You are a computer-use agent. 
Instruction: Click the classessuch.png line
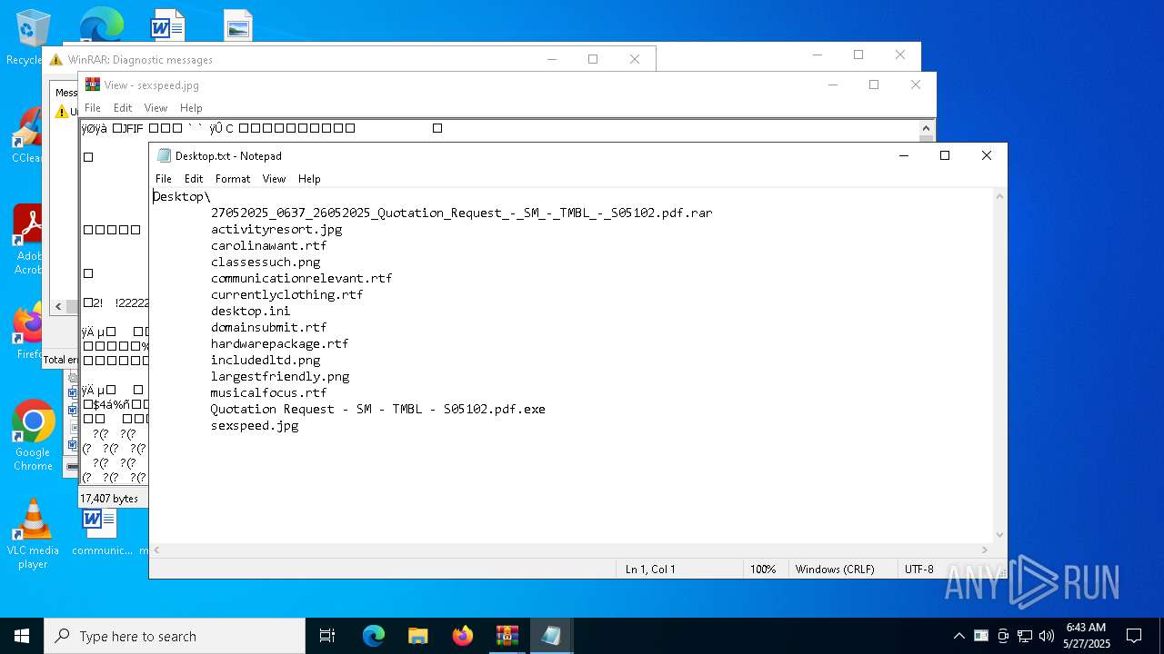pos(266,262)
